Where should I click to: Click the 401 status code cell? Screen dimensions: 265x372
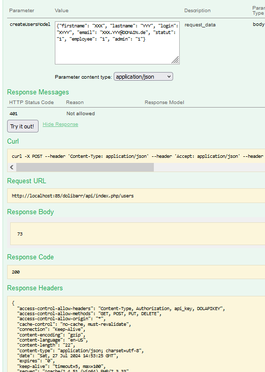point(14,114)
